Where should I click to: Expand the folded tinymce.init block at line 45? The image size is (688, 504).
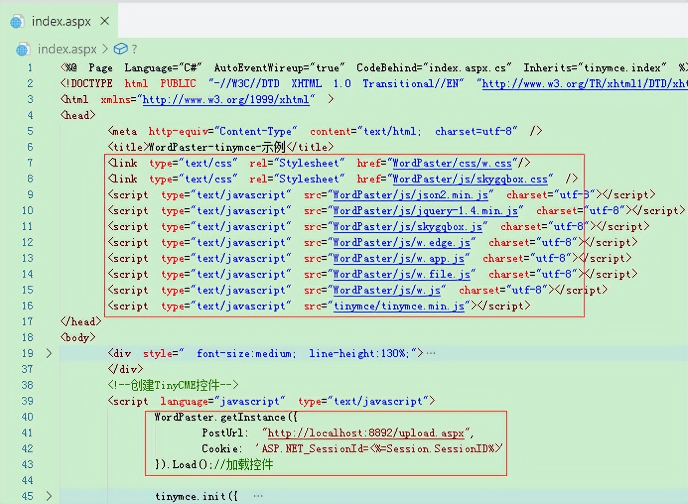pyautogui.click(x=49, y=496)
